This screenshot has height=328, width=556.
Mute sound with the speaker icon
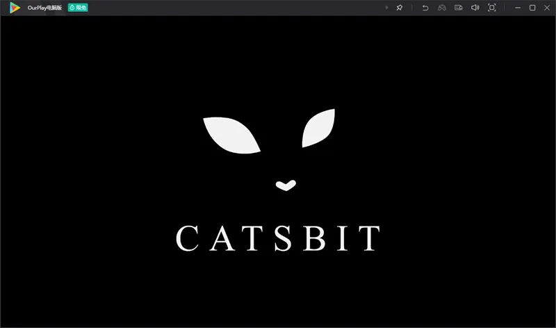(475, 8)
